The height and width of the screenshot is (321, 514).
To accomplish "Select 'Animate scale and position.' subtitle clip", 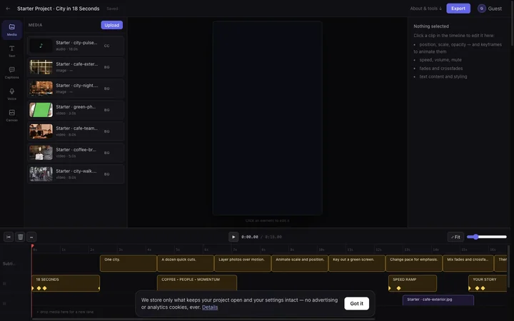I will coord(300,263).
